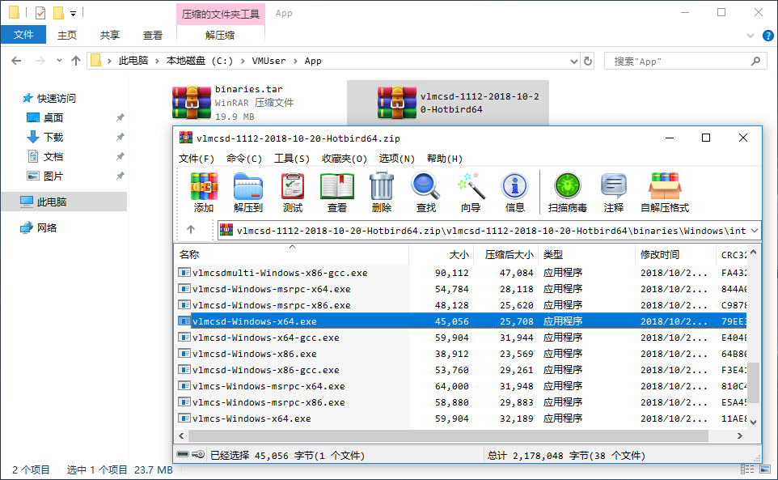Select vlmcs-Windows-msrpc-x64.exe file row

point(462,385)
